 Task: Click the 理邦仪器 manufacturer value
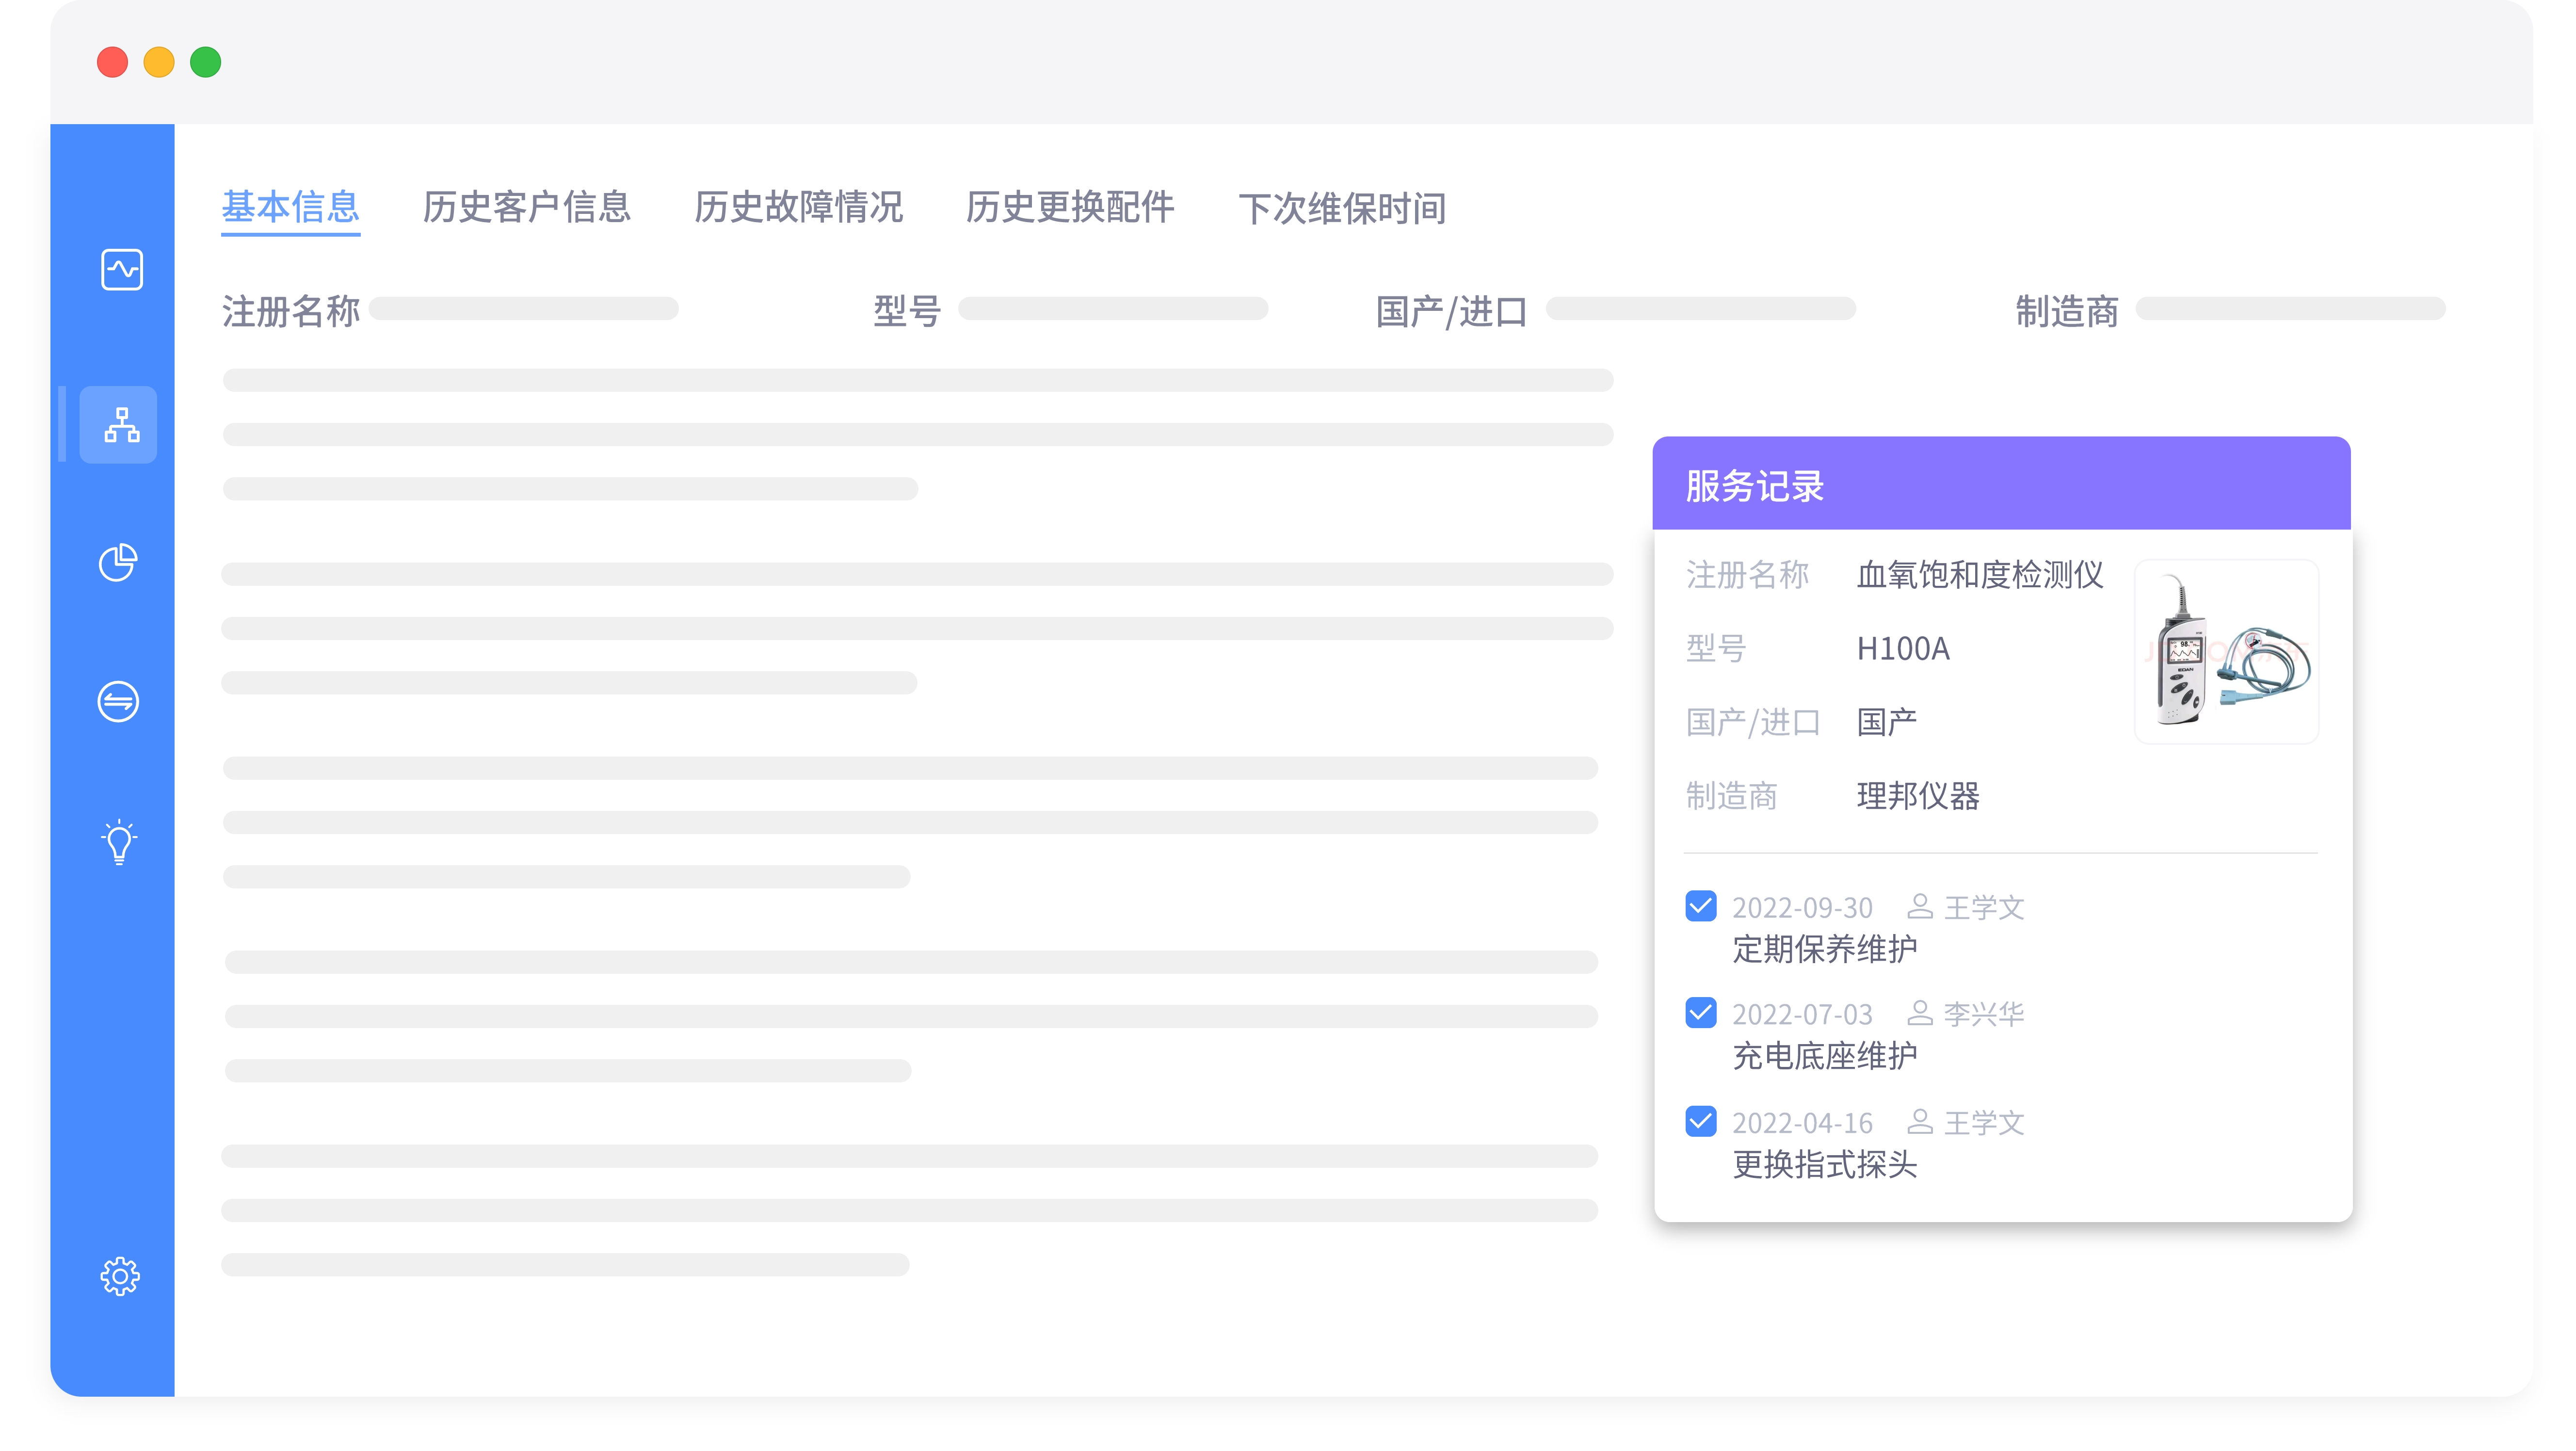click(x=1918, y=796)
